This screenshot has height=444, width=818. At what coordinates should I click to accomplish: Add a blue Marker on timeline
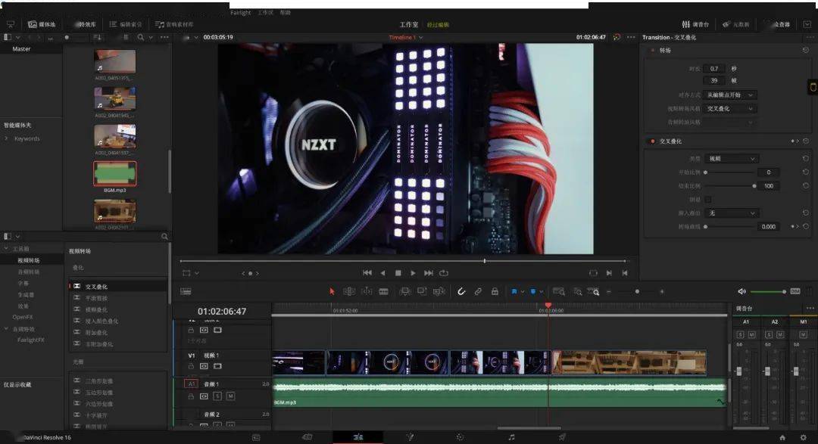click(532, 291)
